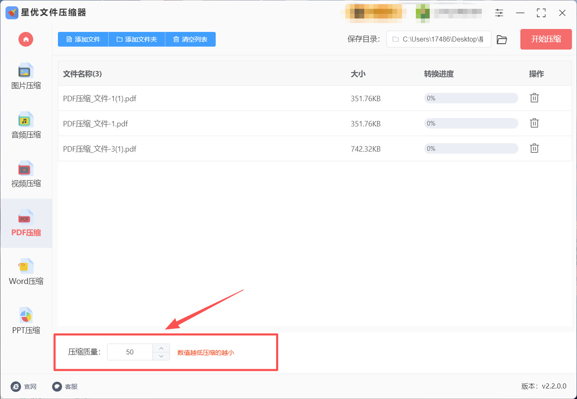The width and height of the screenshot is (577, 399).
Task: Click the 星优文件压缩器 app logo icon
Action: pos(12,13)
